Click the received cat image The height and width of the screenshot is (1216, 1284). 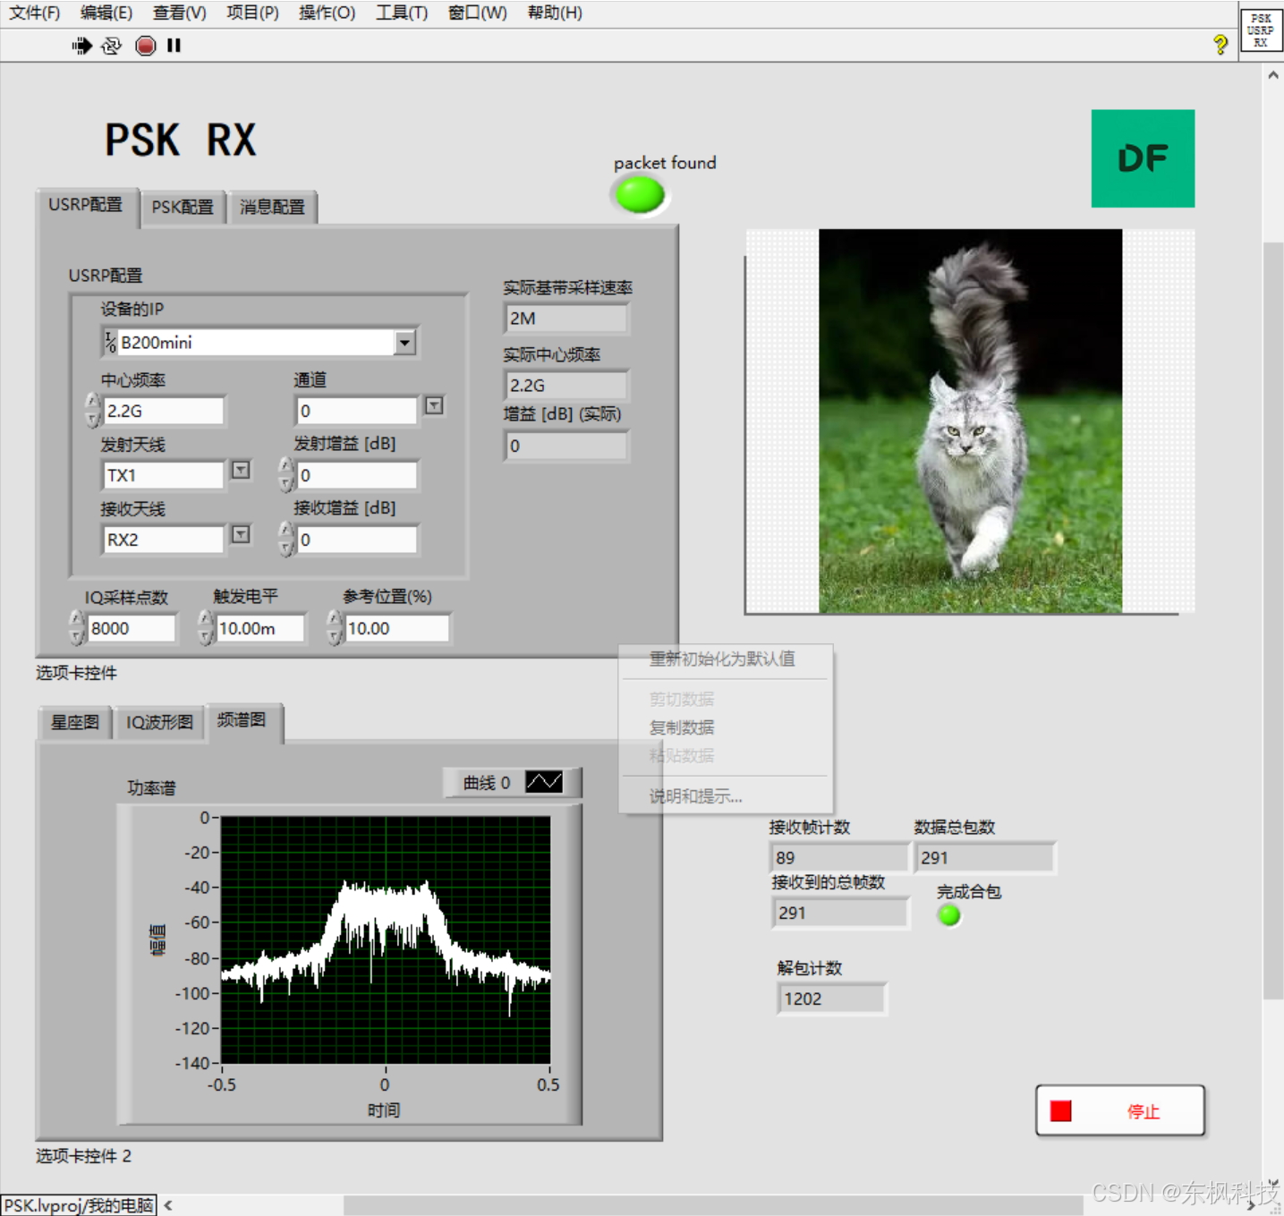click(970, 421)
